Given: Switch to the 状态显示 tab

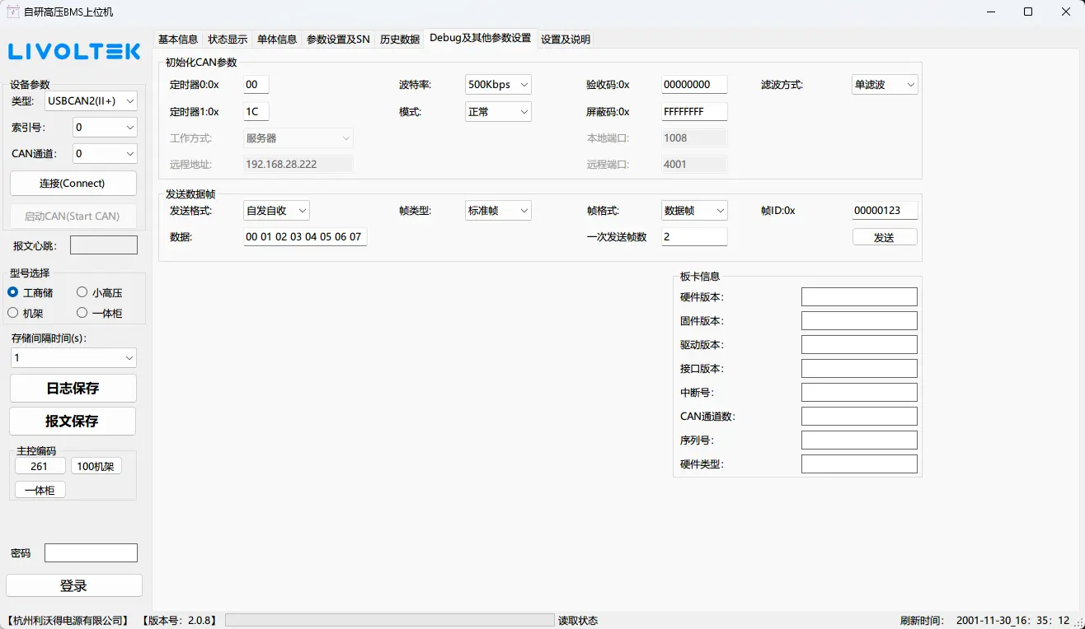Looking at the screenshot, I should tap(228, 40).
